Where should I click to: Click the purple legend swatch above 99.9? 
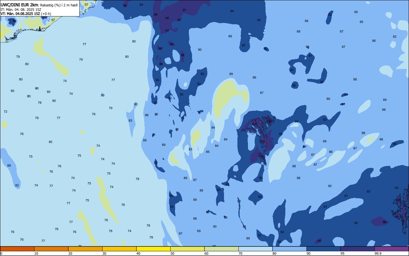click(391, 249)
